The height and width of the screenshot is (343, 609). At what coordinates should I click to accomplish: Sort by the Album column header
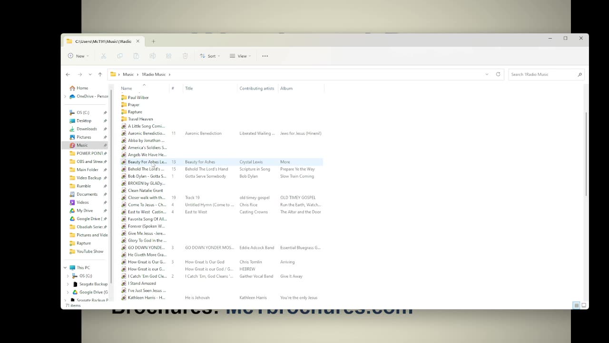coord(301,88)
